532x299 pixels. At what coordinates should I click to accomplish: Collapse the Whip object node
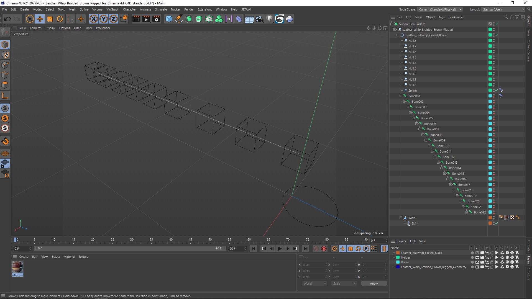tap(401, 218)
